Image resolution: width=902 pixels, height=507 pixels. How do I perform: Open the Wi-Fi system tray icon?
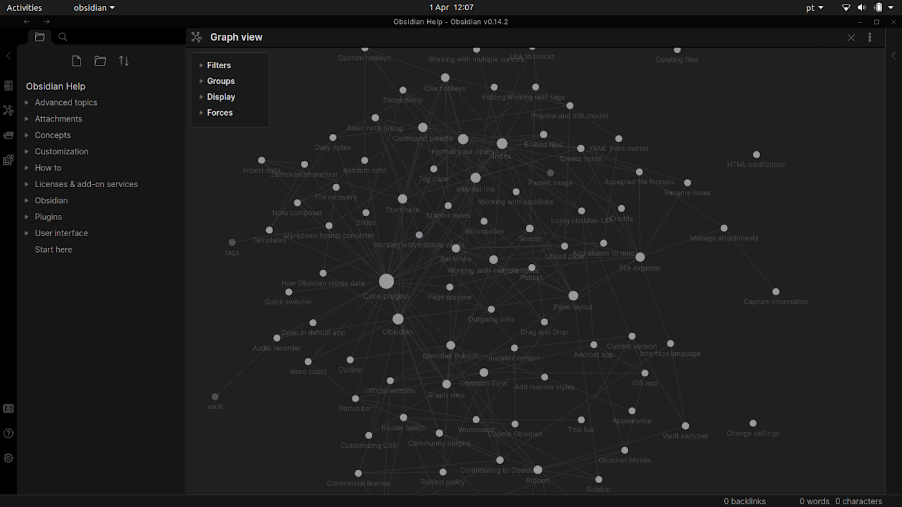point(846,8)
